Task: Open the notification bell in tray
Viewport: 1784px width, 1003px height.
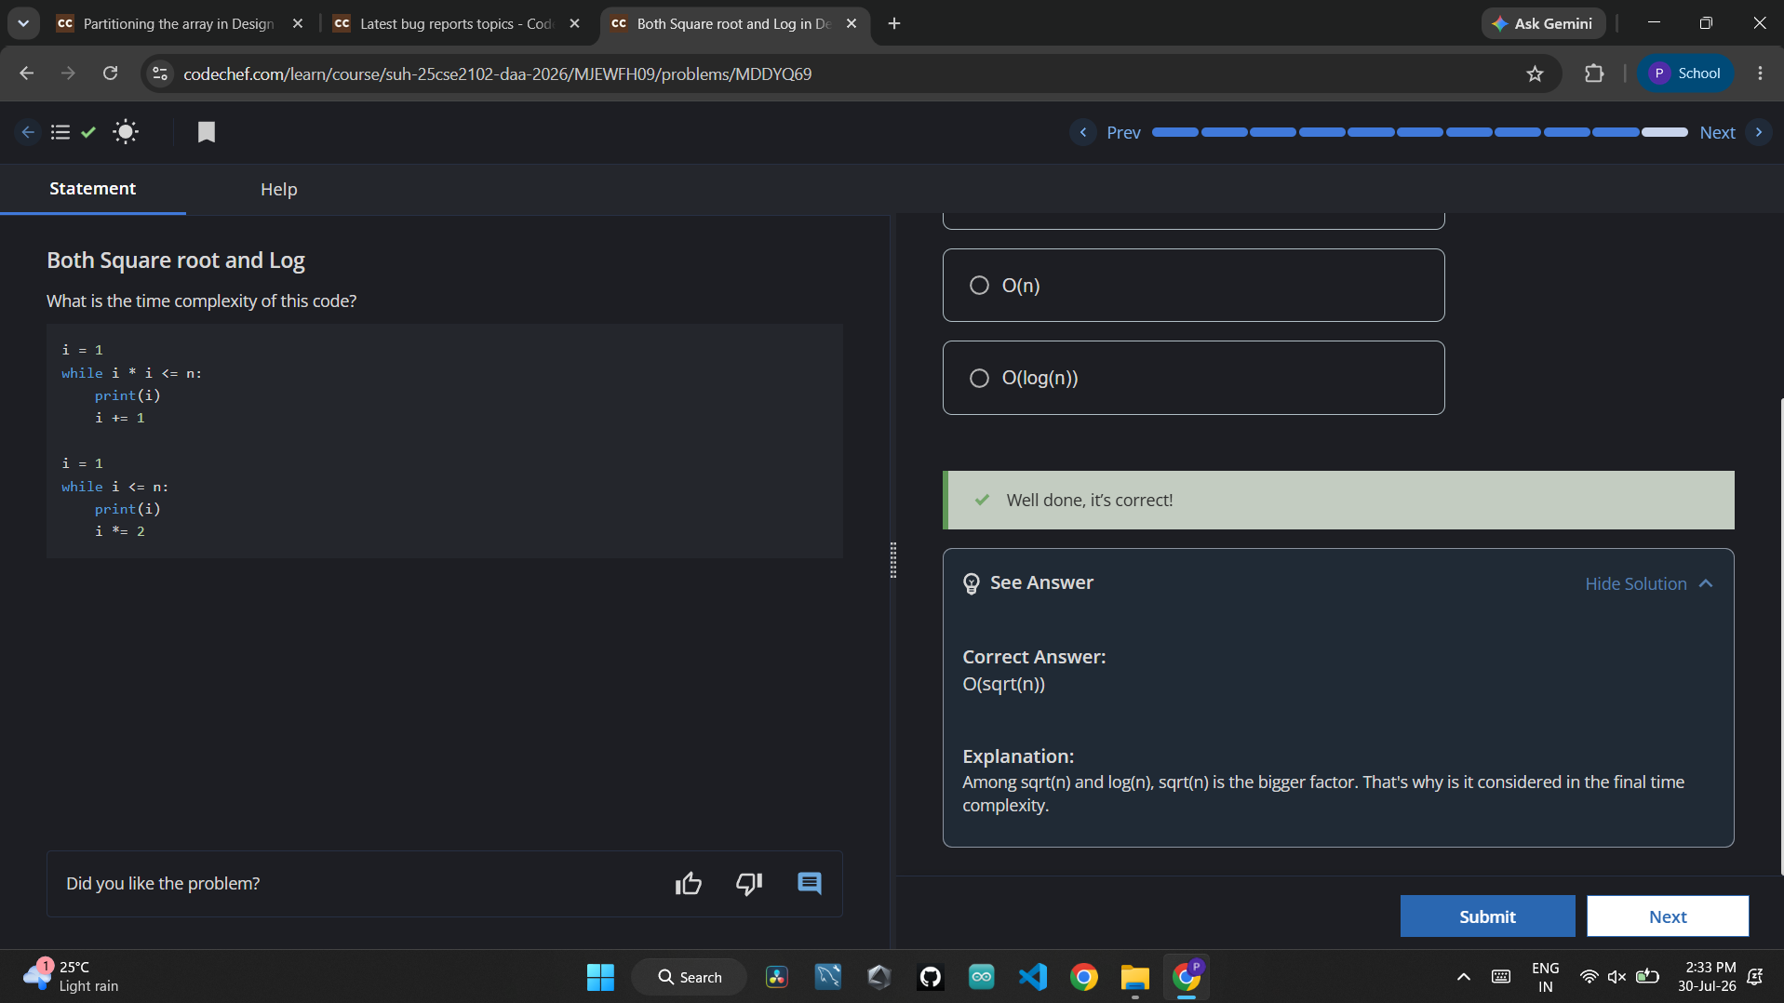Action: [x=1755, y=977]
